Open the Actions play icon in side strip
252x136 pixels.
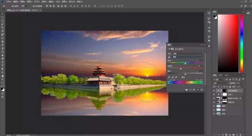point(209,40)
